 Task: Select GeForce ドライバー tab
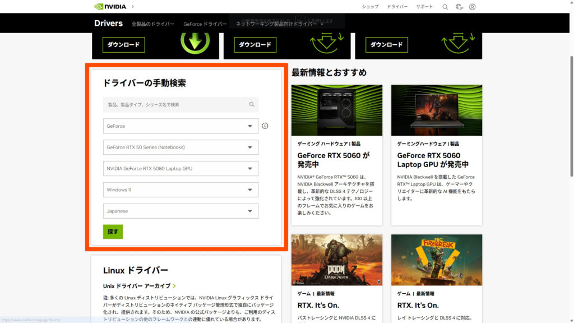tap(205, 24)
